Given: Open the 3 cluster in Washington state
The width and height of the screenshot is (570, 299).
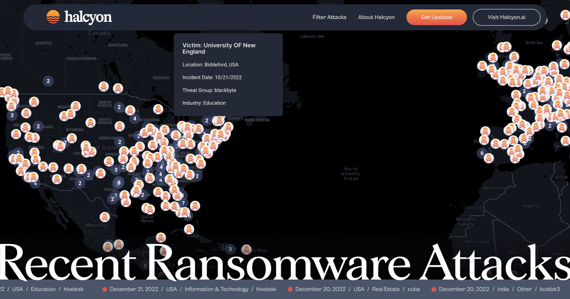Looking at the screenshot, I should [x=12, y=115].
